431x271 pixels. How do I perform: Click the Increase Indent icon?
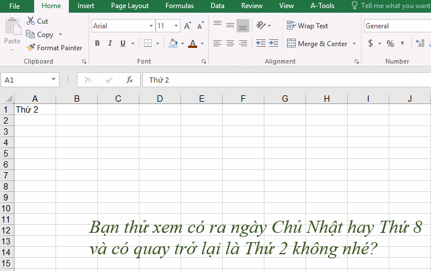coord(273,43)
